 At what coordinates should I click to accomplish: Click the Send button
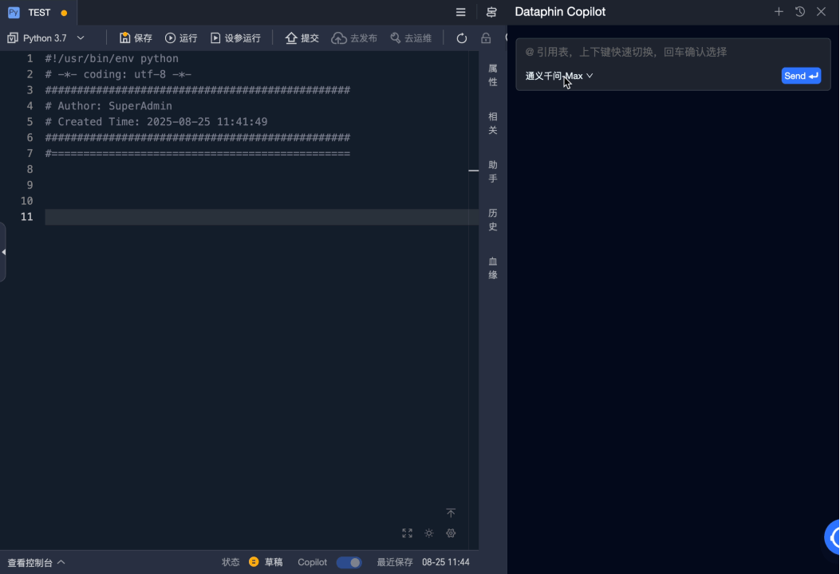pyautogui.click(x=801, y=76)
